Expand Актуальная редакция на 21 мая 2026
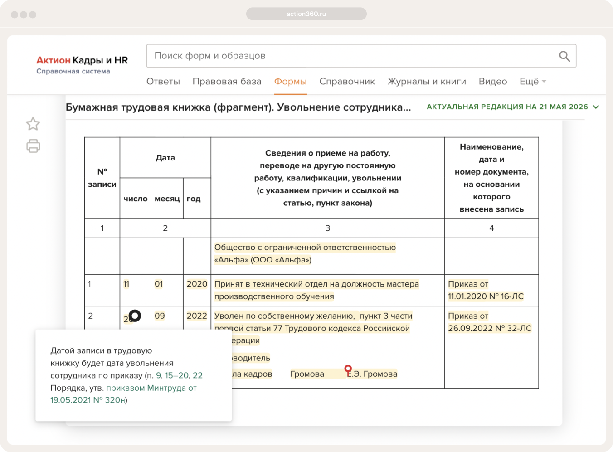The width and height of the screenshot is (613, 452). [x=513, y=107]
